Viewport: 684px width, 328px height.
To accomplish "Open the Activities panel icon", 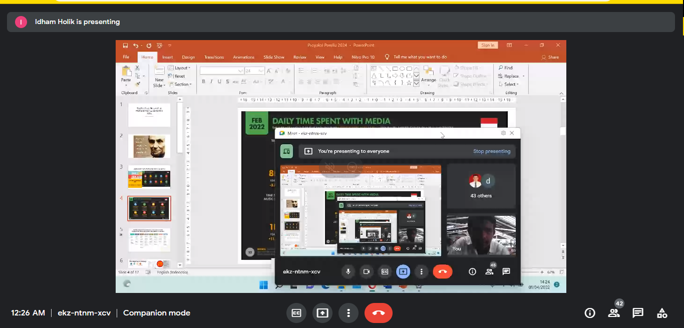I will pyautogui.click(x=661, y=313).
